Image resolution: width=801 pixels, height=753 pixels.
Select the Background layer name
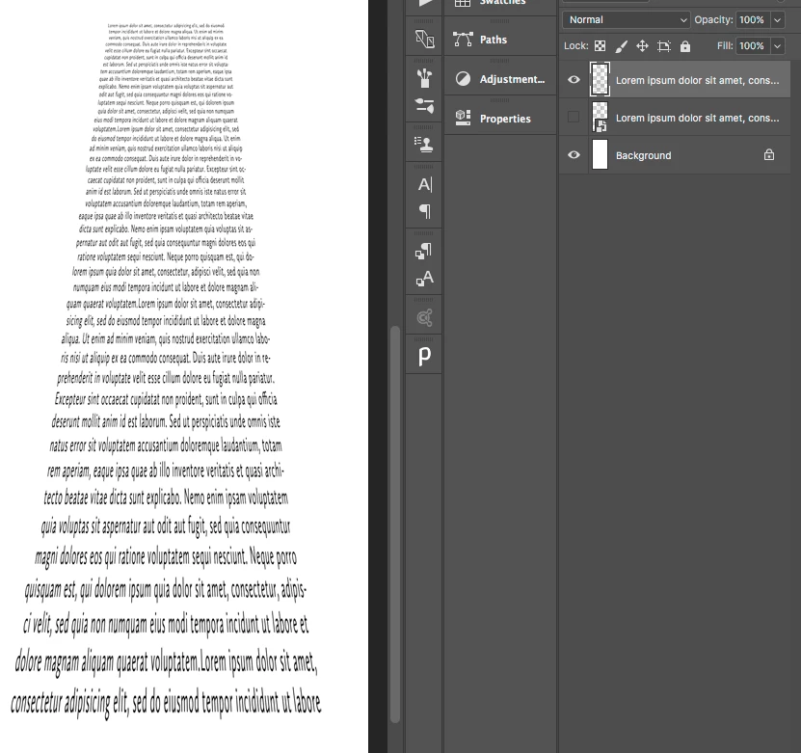[x=643, y=155]
